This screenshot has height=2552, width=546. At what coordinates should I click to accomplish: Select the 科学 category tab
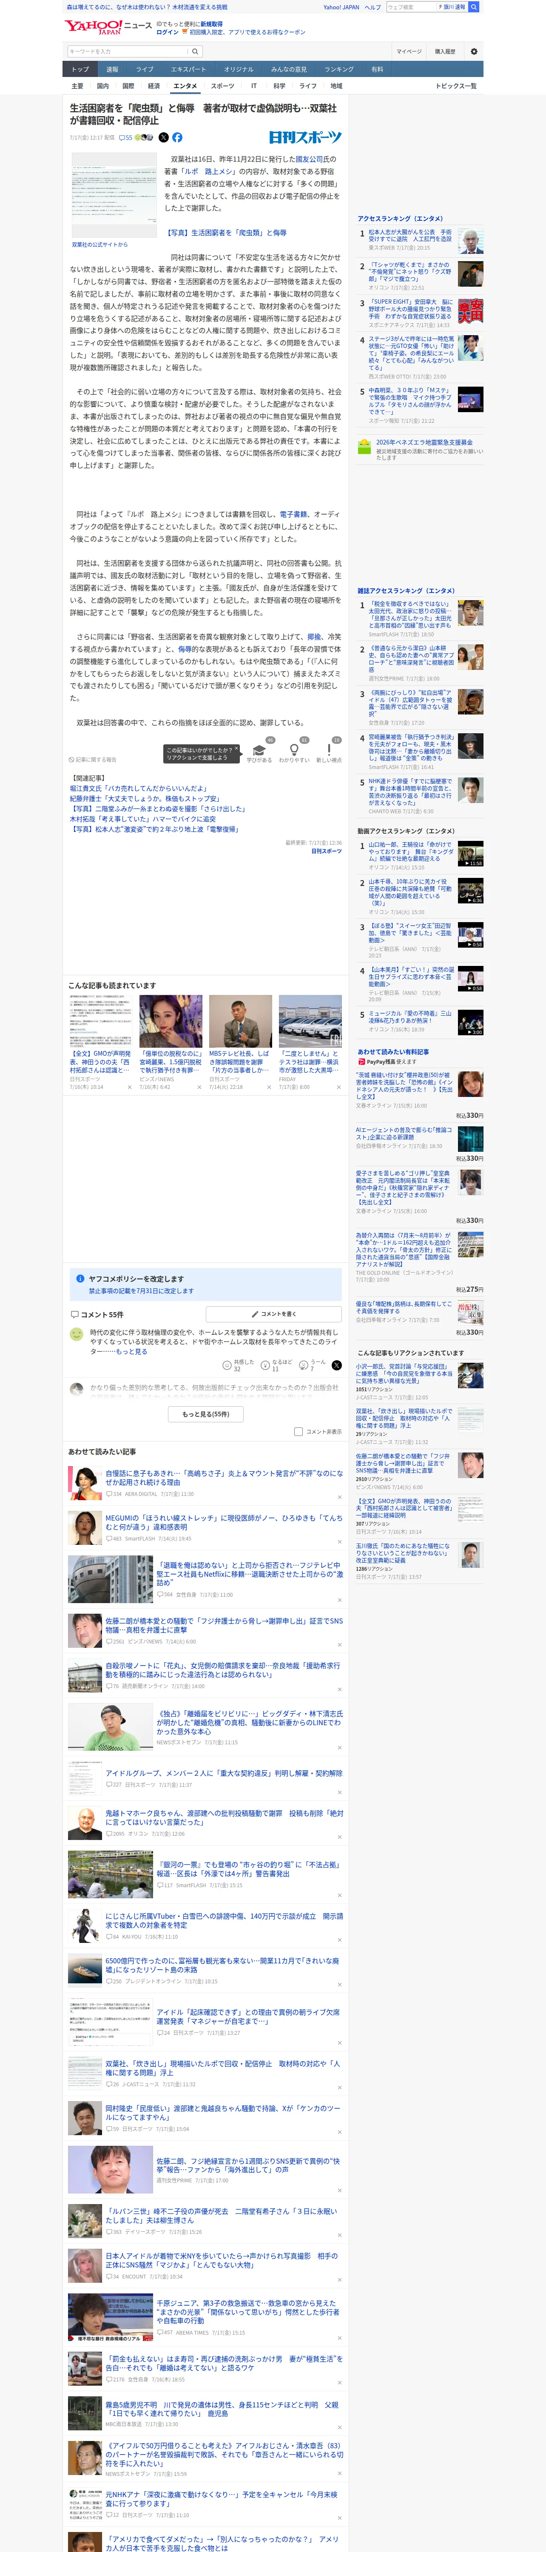click(x=279, y=86)
